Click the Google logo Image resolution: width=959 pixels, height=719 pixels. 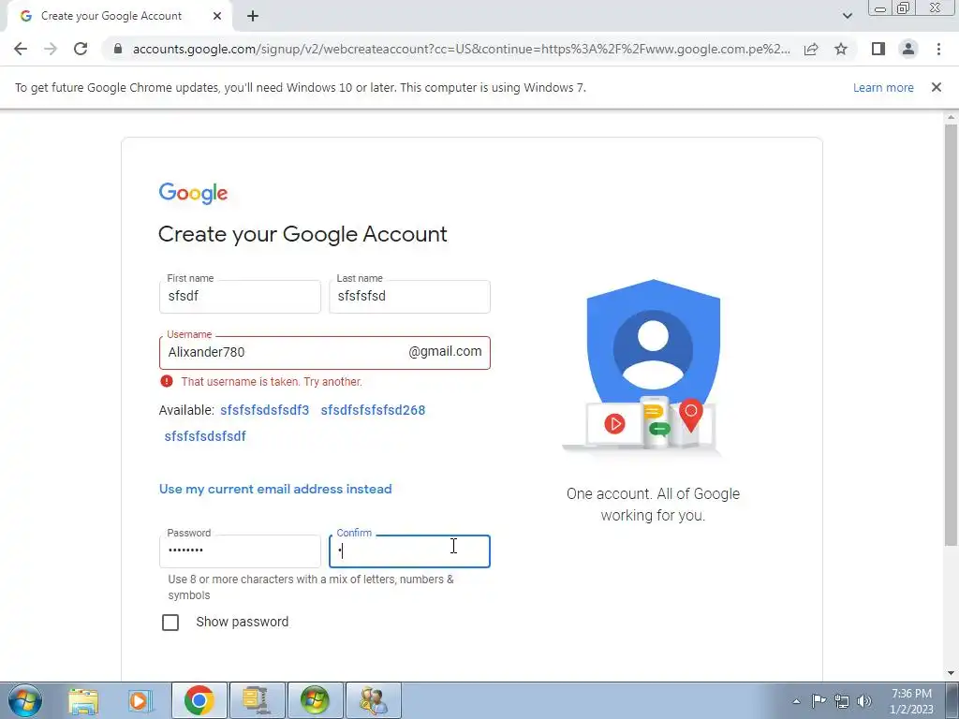pyautogui.click(x=193, y=193)
